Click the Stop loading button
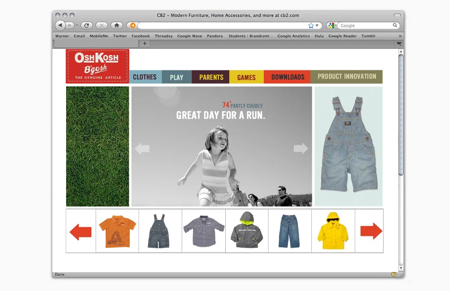 tap(101, 25)
